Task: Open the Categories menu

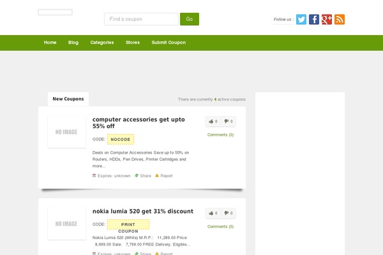Action: (x=102, y=43)
